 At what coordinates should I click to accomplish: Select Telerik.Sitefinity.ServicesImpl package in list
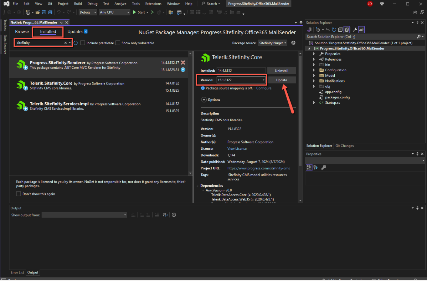click(x=99, y=106)
